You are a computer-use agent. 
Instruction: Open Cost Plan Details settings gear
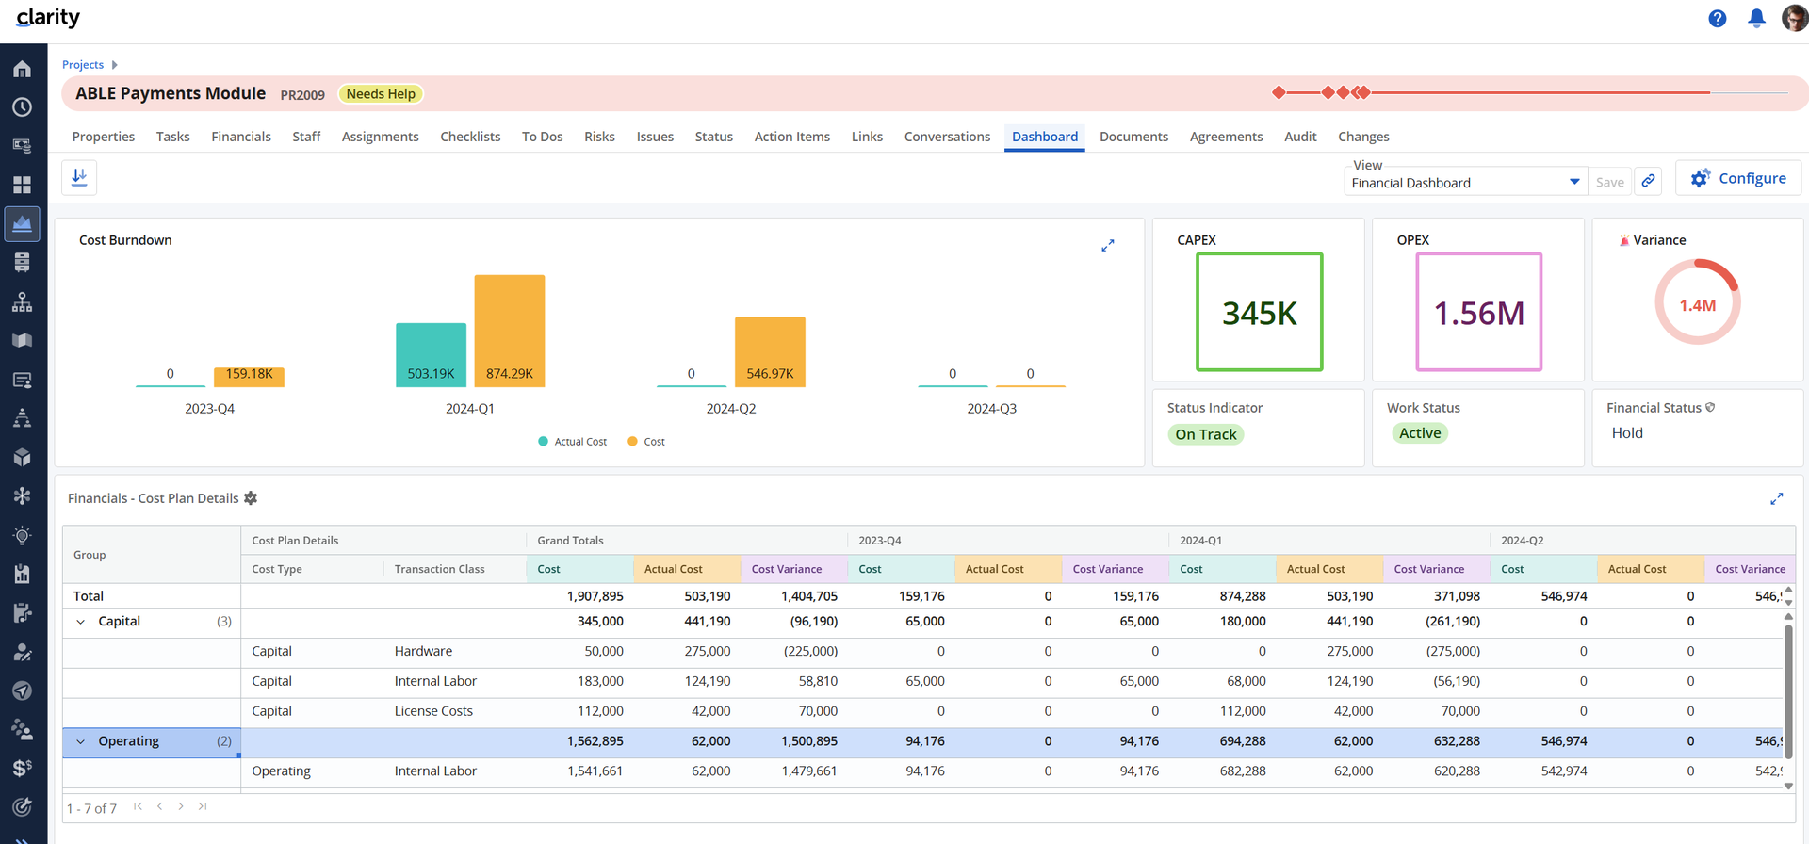click(x=251, y=498)
